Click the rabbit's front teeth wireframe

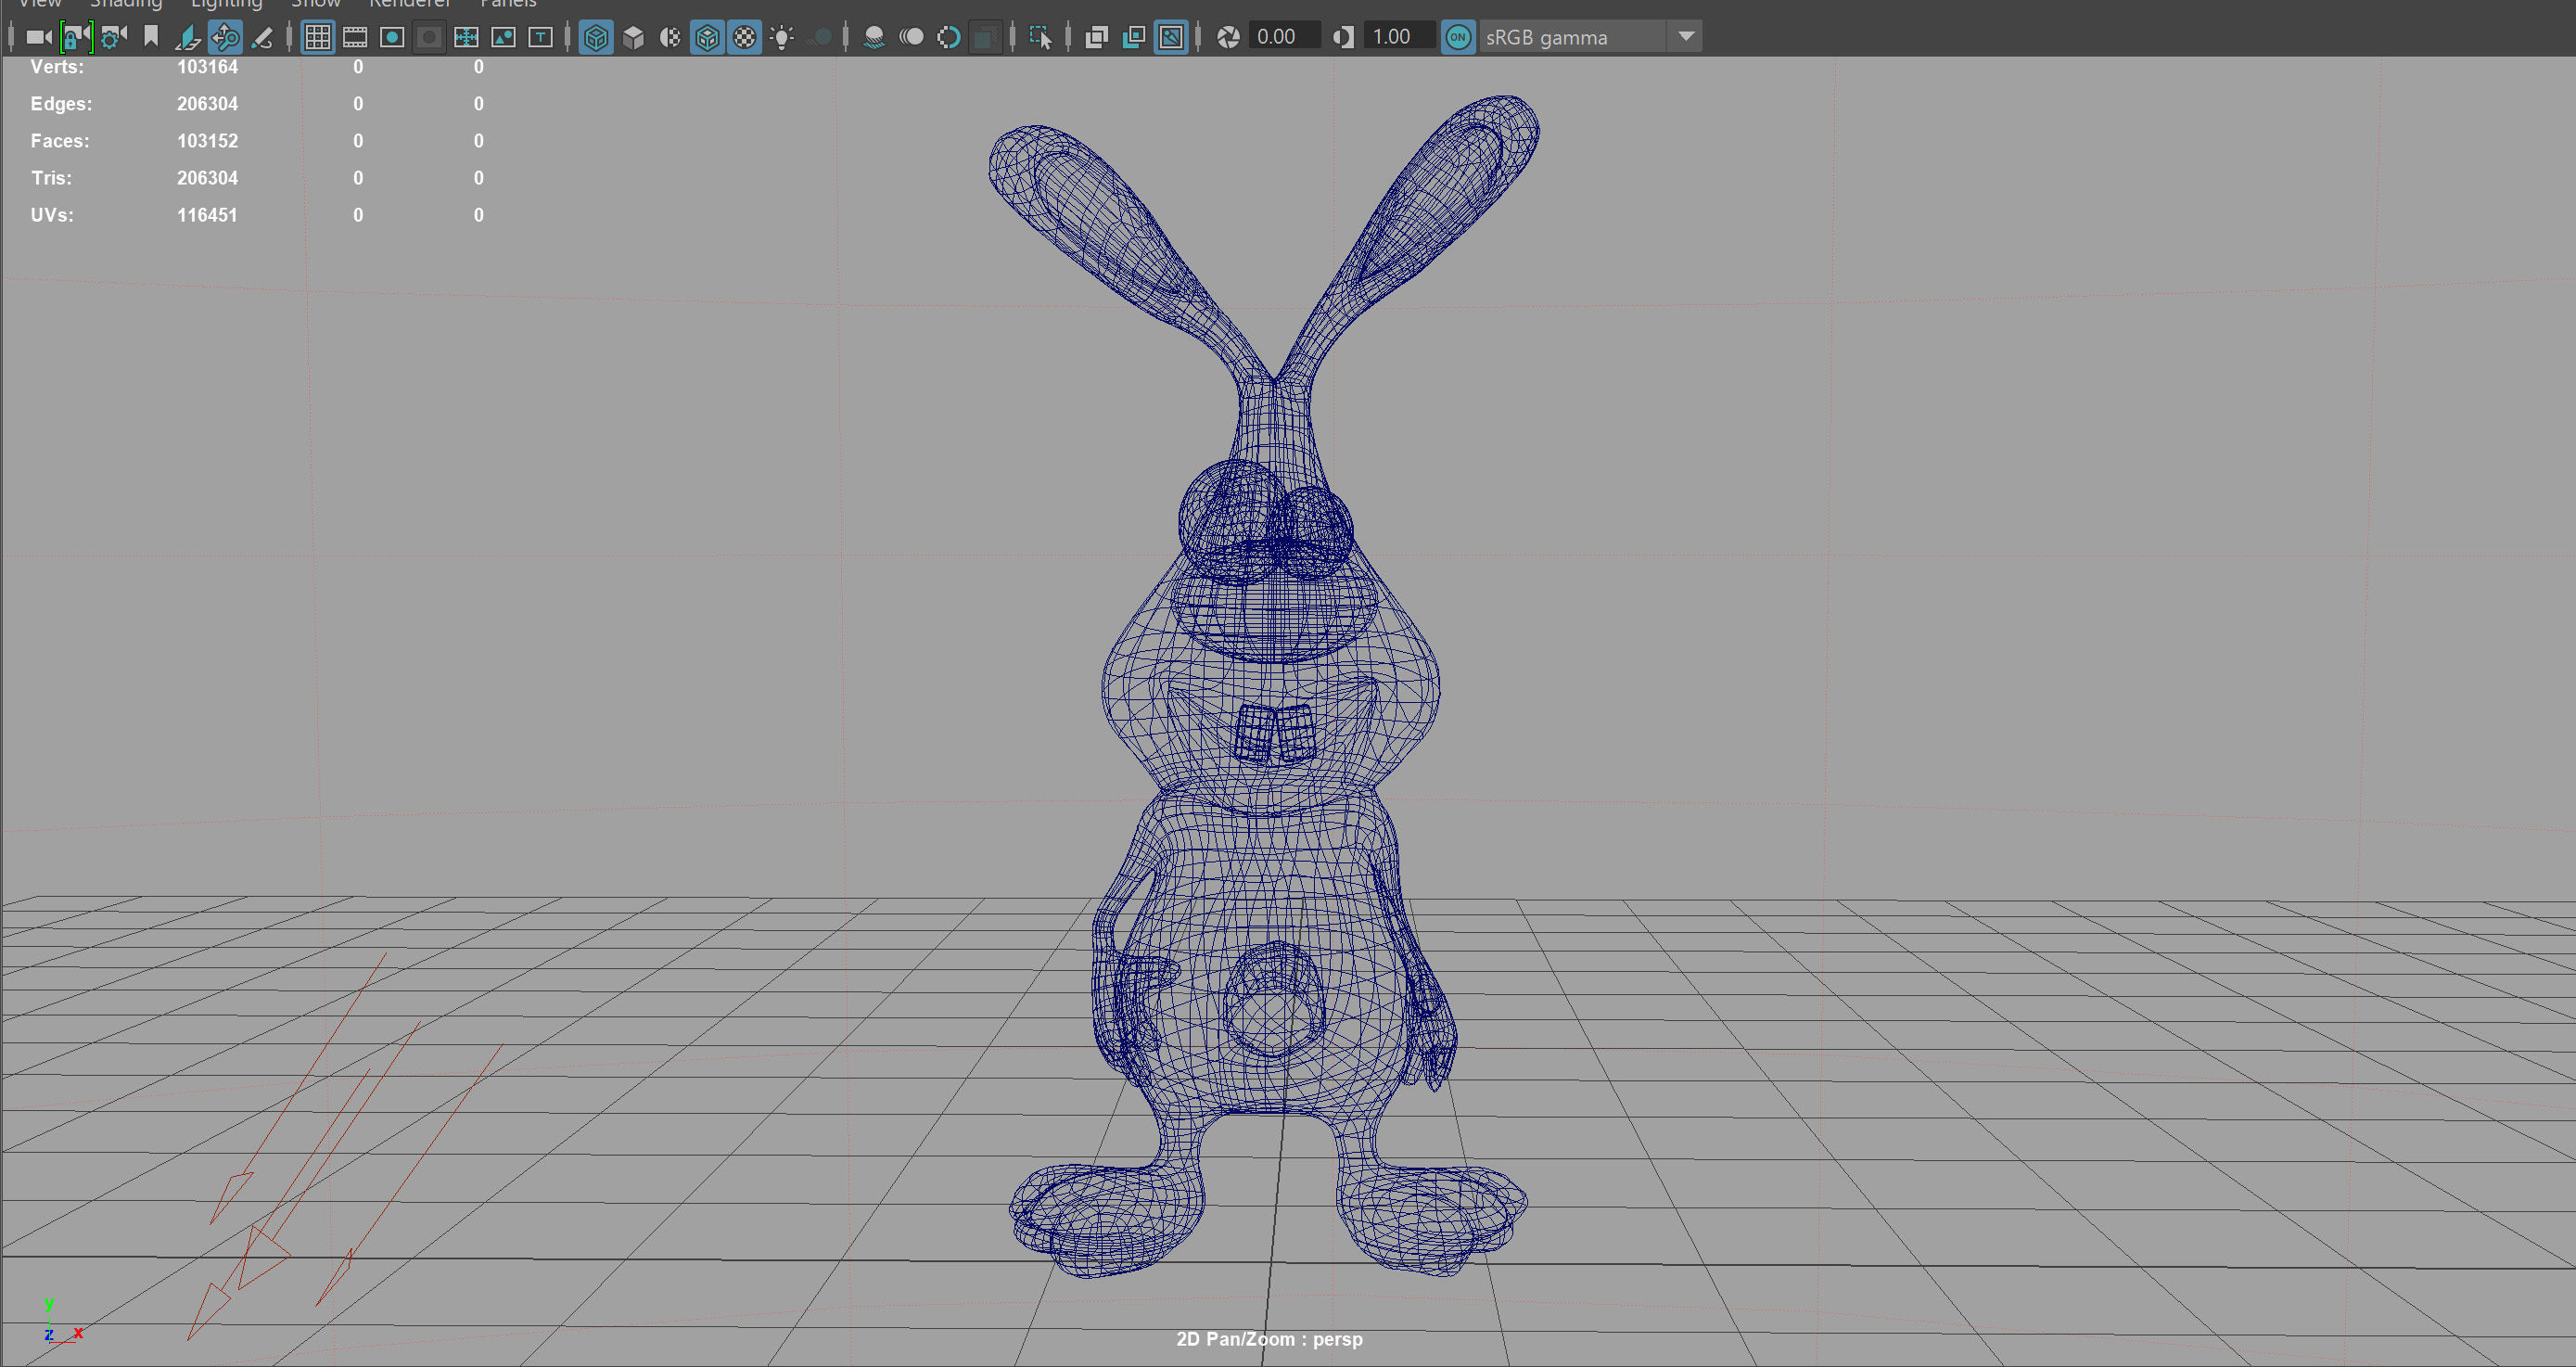[1274, 733]
